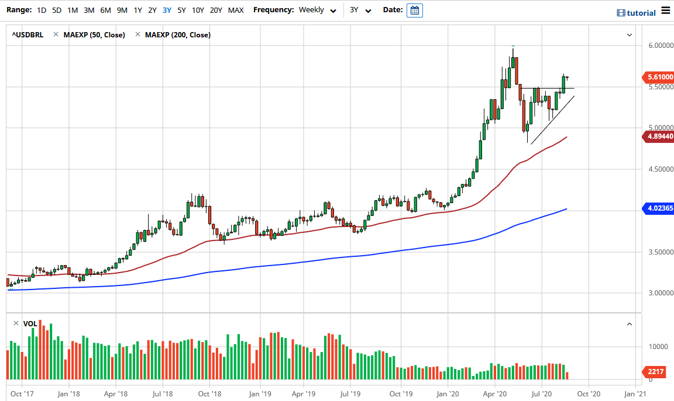Image resolution: width=674 pixels, height=401 pixels.
Task: Play the tutorial video icon
Action: (621, 12)
